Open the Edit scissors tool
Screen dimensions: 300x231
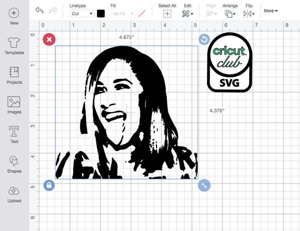click(x=186, y=14)
